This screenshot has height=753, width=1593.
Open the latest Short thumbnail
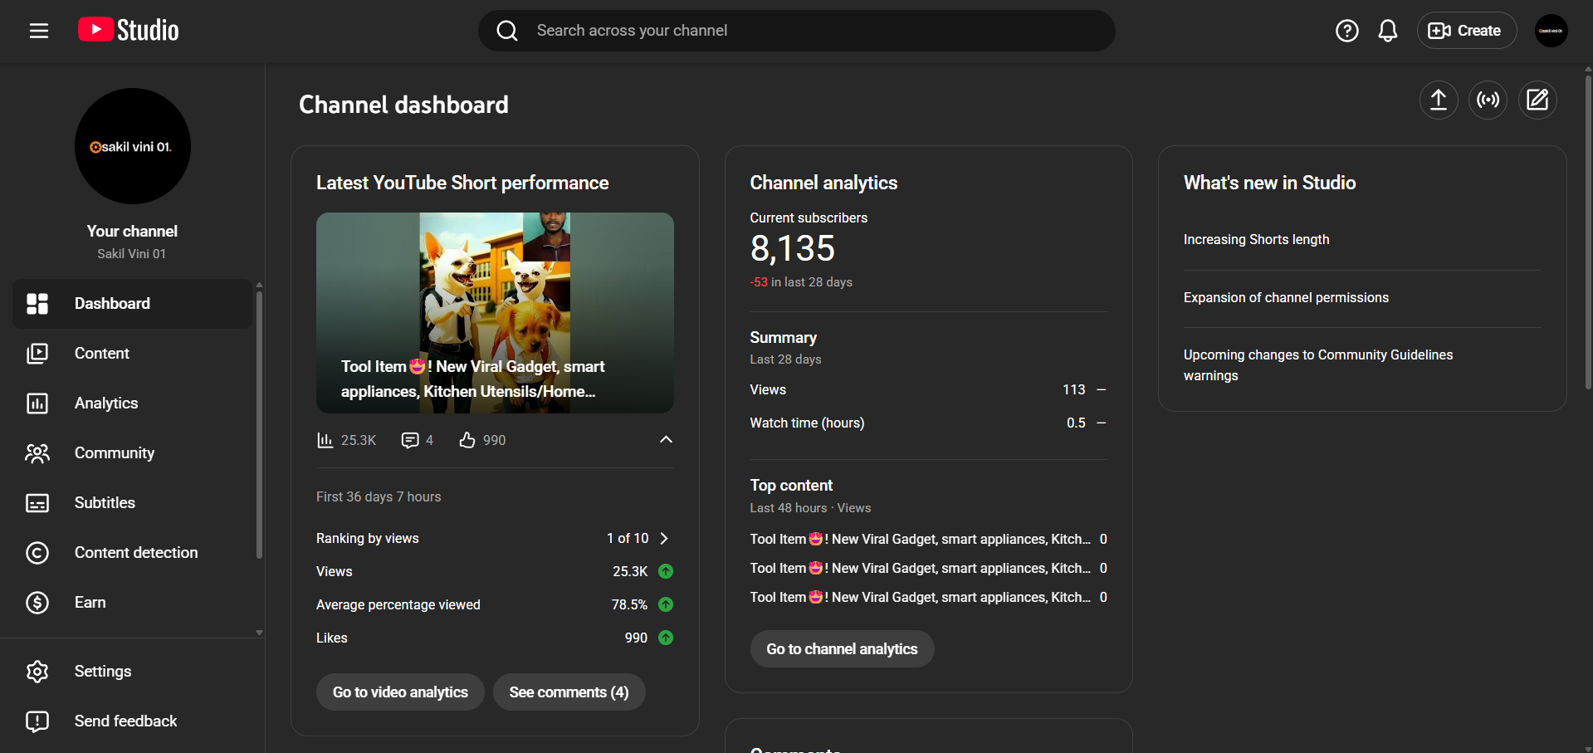click(495, 312)
